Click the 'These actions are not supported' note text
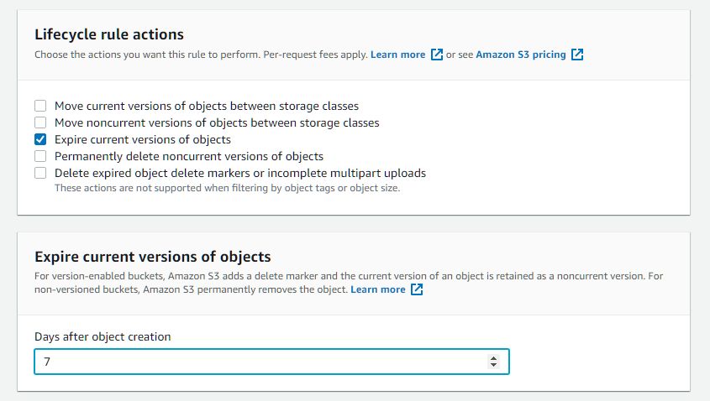This screenshot has width=710, height=401. (x=227, y=188)
